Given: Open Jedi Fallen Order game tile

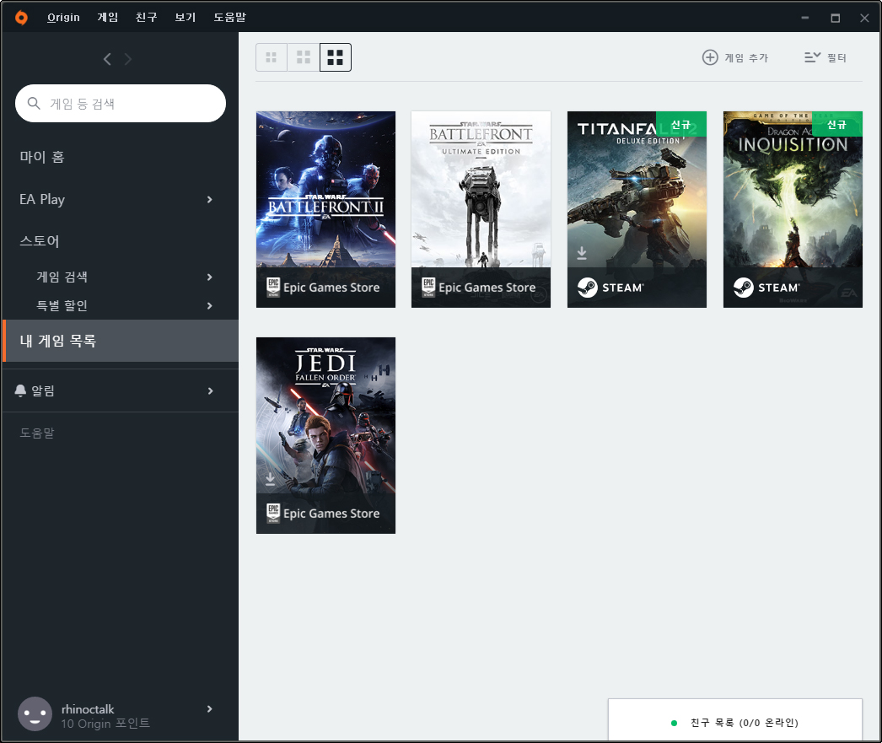Looking at the screenshot, I should (x=325, y=435).
